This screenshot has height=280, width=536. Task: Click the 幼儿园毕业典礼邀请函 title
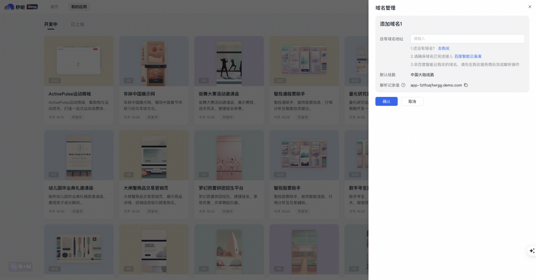[x=71, y=188]
